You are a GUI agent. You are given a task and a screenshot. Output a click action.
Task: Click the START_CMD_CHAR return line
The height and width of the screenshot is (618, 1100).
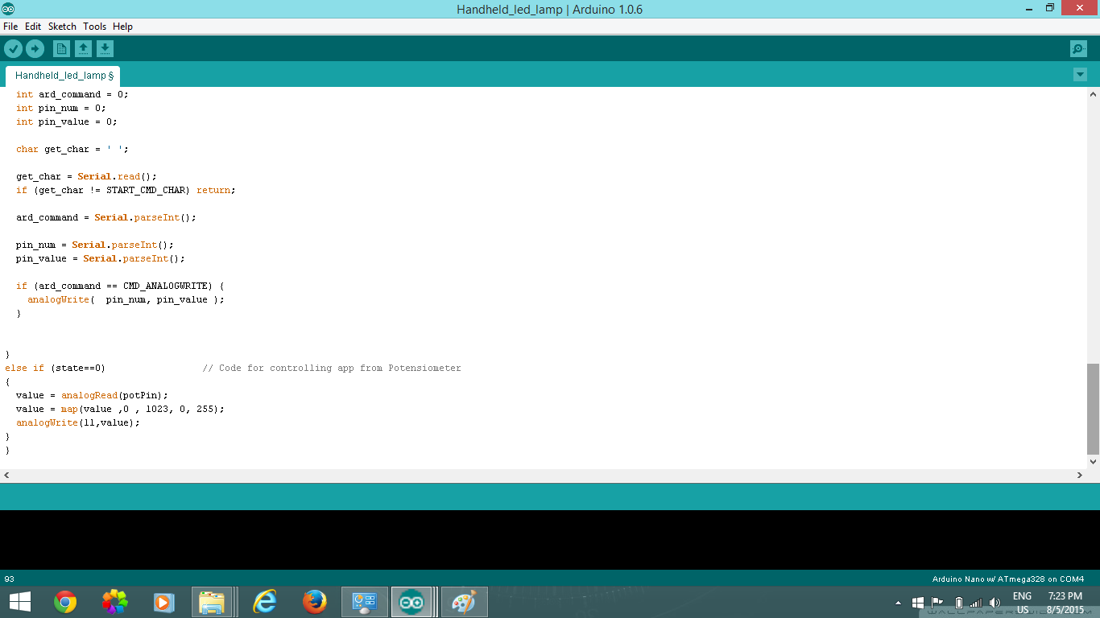click(x=126, y=190)
